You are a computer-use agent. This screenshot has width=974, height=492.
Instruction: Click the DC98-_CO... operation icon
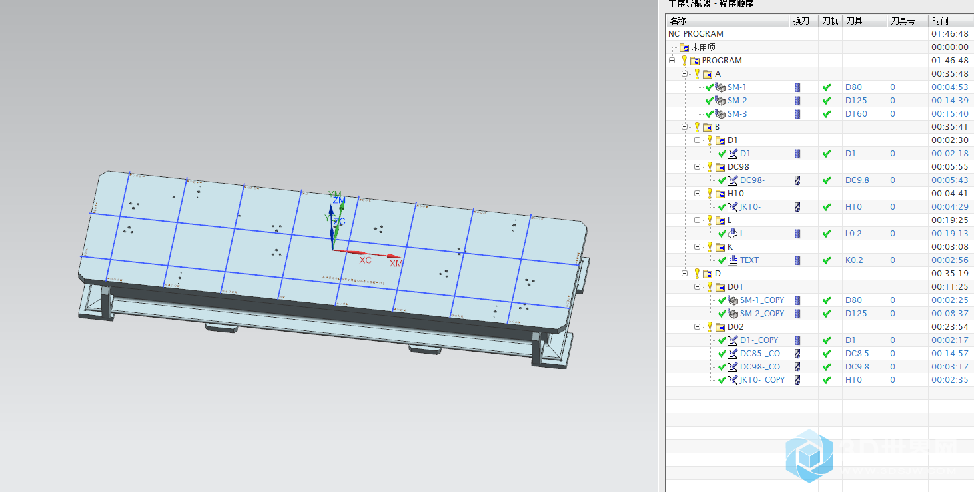[733, 367]
